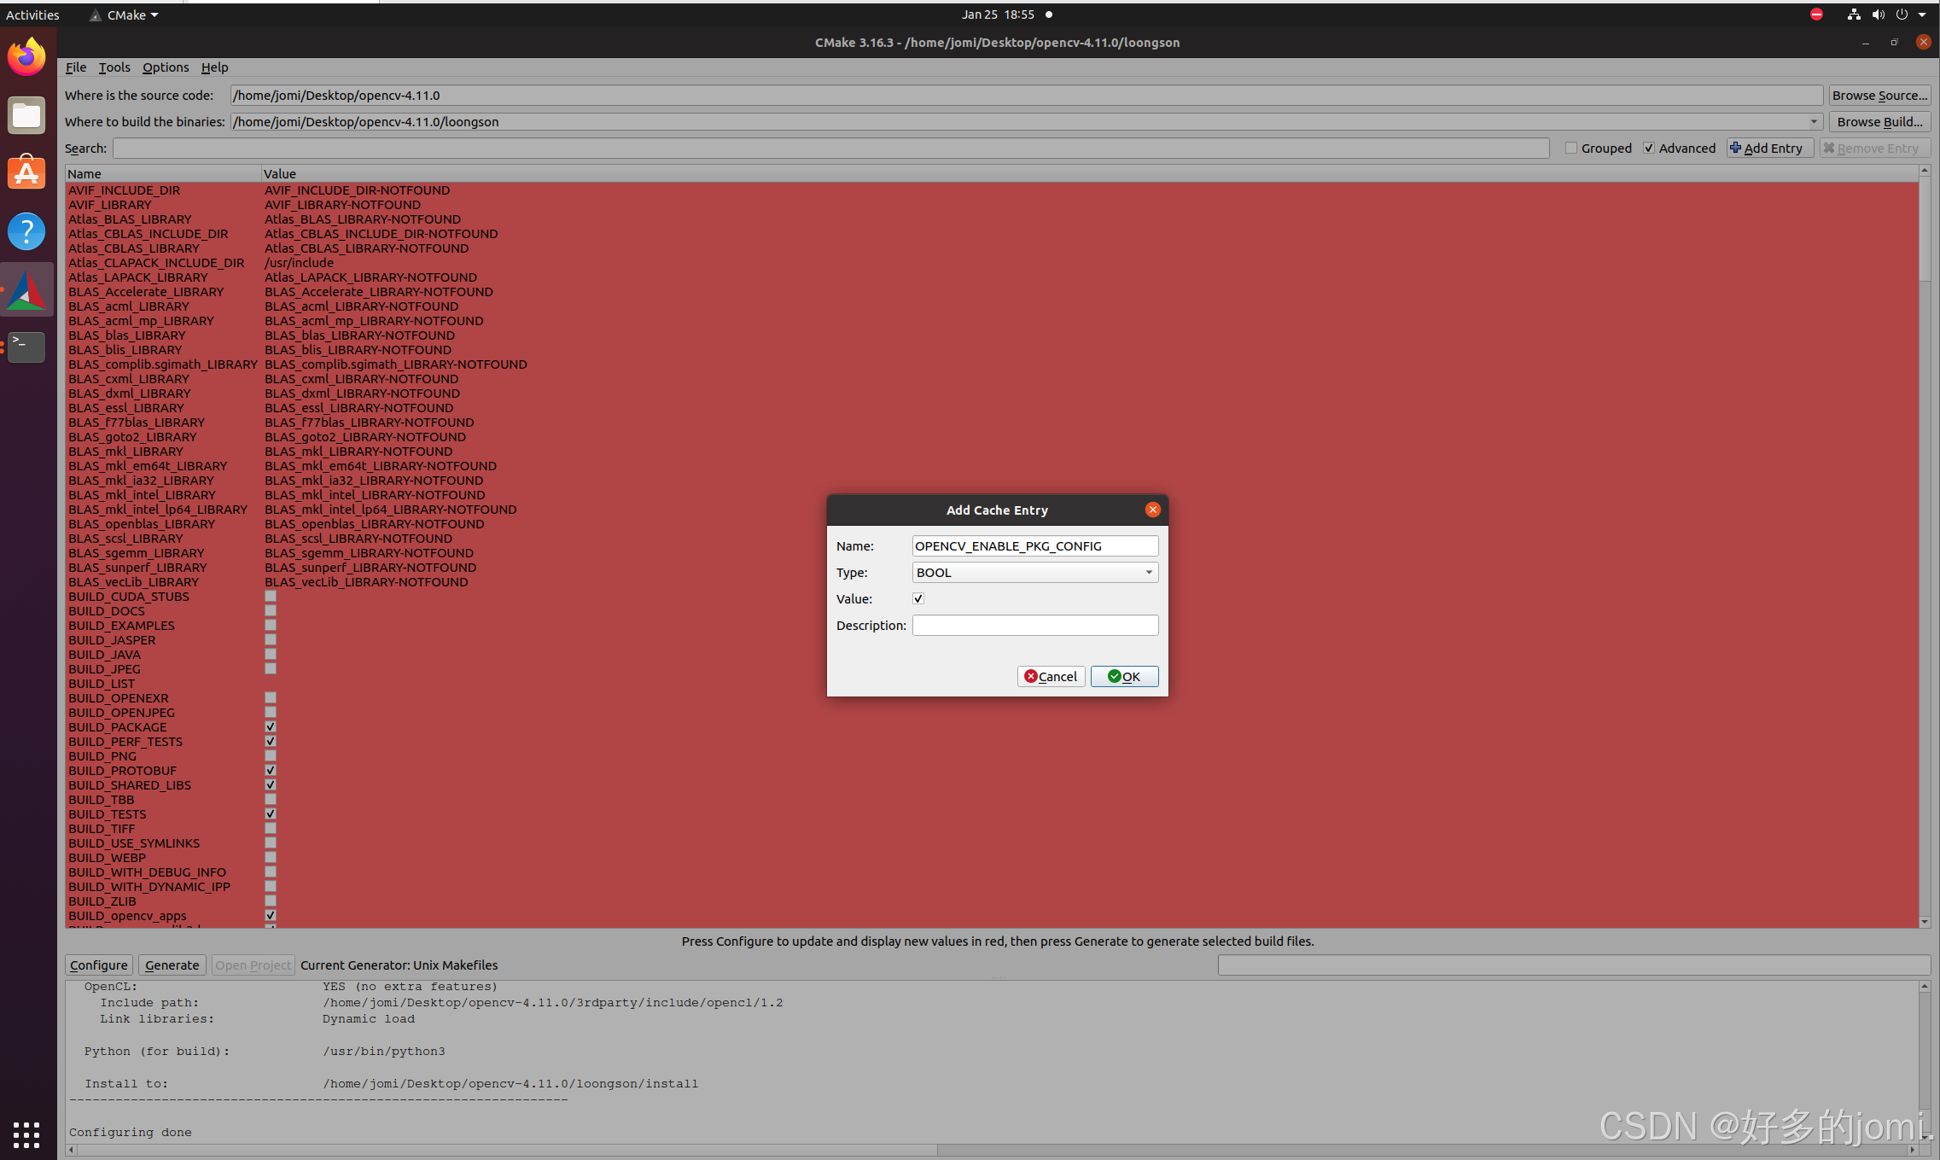Open the Options menu
This screenshot has height=1160, width=1940.
(x=165, y=67)
